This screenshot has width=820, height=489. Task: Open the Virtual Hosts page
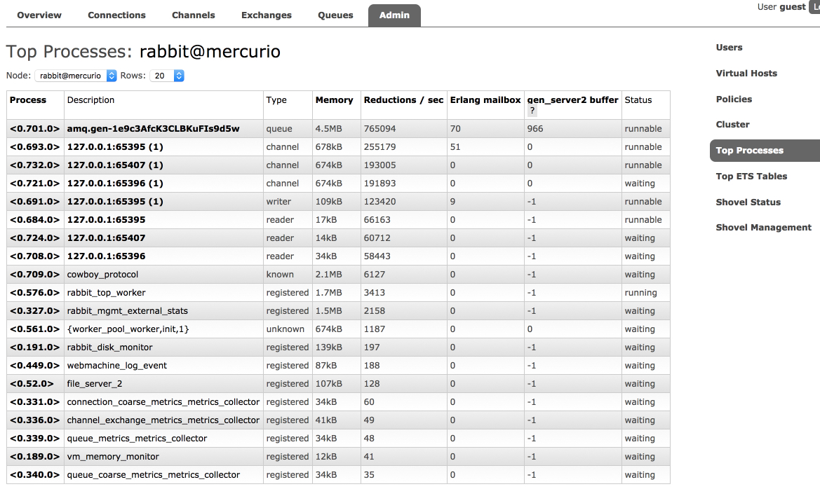pos(746,73)
